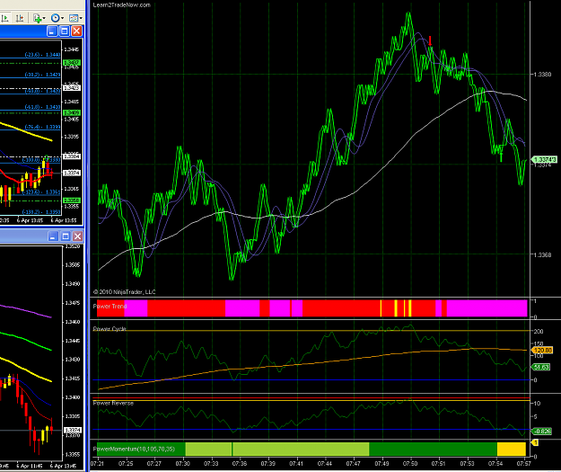Click the dark green segment of the PowerMomentum bar
The image size is (561, 472).
[433, 449]
